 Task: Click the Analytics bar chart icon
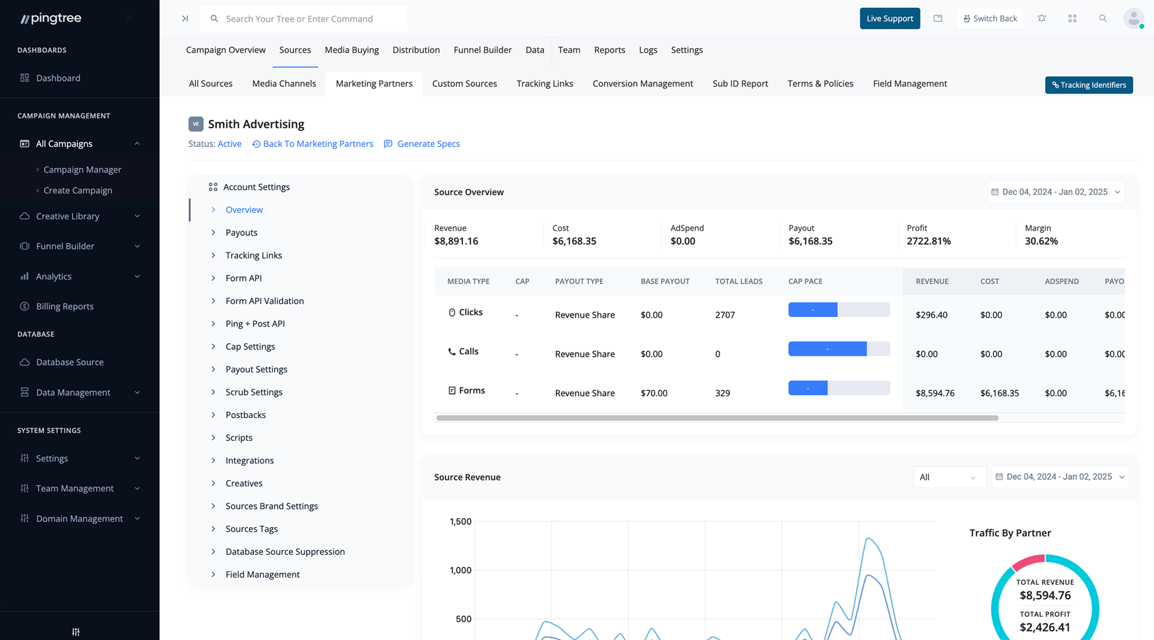point(24,276)
